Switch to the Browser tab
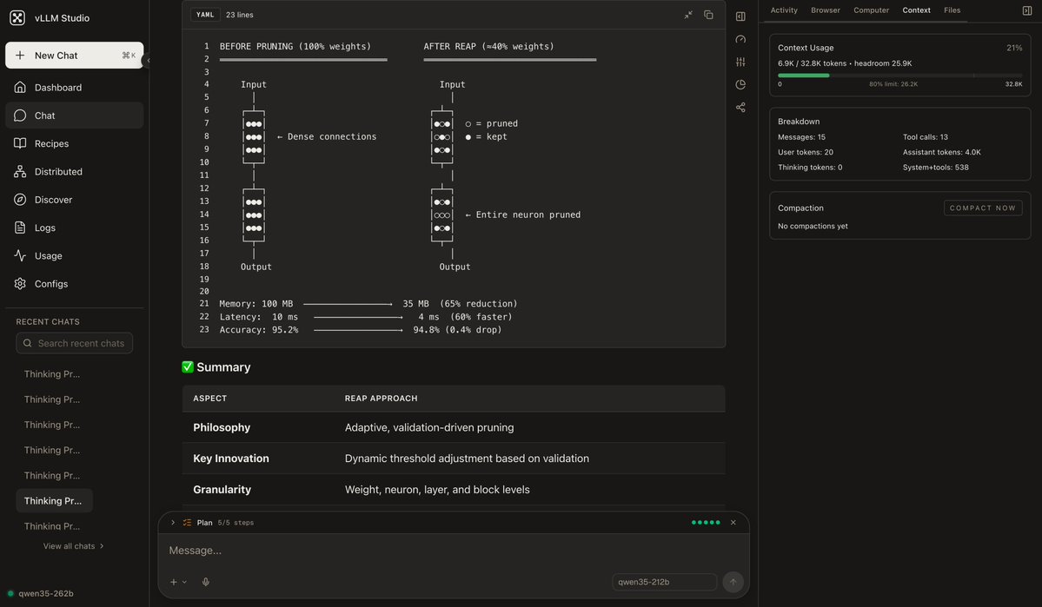The height and width of the screenshot is (607, 1042). [x=826, y=10]
